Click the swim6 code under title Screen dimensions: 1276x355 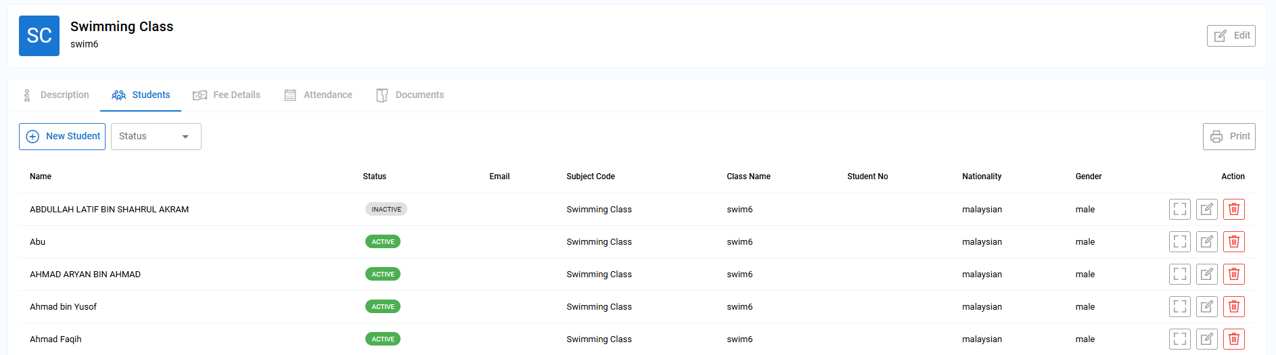pyautogui.click(x=84, y=44)
